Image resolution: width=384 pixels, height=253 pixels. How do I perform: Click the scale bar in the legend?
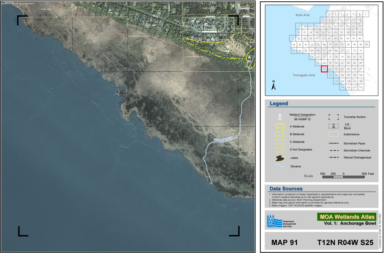[x=343, y=177]
